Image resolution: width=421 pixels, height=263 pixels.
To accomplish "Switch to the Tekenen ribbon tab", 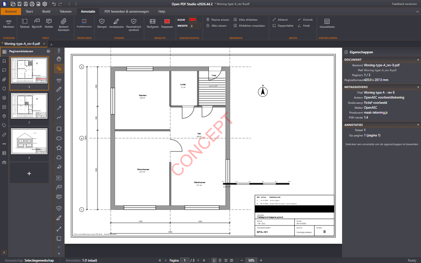I will pyautogui.click(x=65, y=12).
